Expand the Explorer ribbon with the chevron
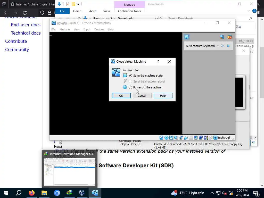Image resolution: width=264 pixels, height=198 pixels. (249, 11)
